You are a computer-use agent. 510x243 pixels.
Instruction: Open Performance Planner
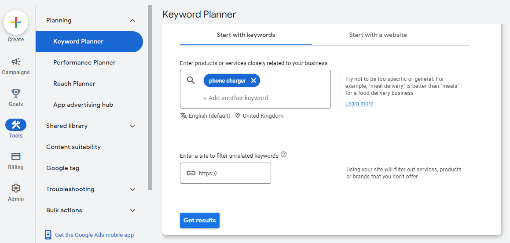coord(84,62)
